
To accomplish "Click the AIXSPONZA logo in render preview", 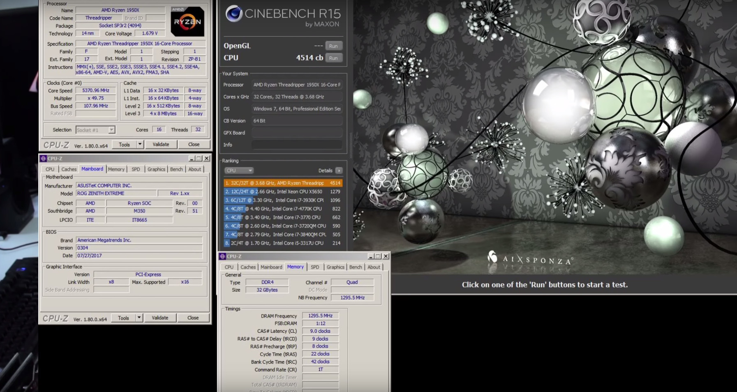I will click(530, 259).
